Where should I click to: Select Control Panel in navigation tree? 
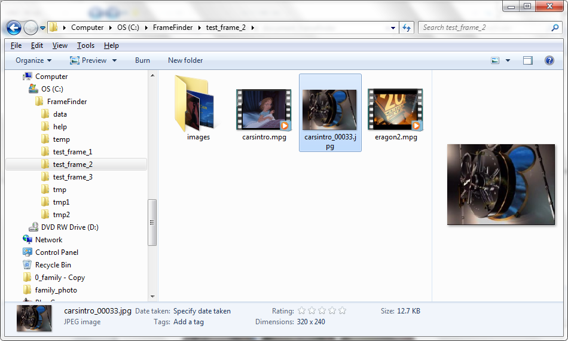click(57, 252)
